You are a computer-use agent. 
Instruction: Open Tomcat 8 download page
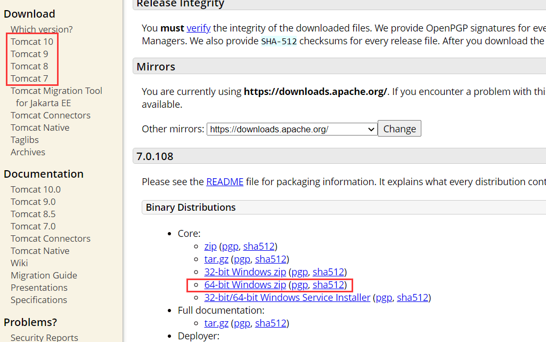tap(29, 66)
